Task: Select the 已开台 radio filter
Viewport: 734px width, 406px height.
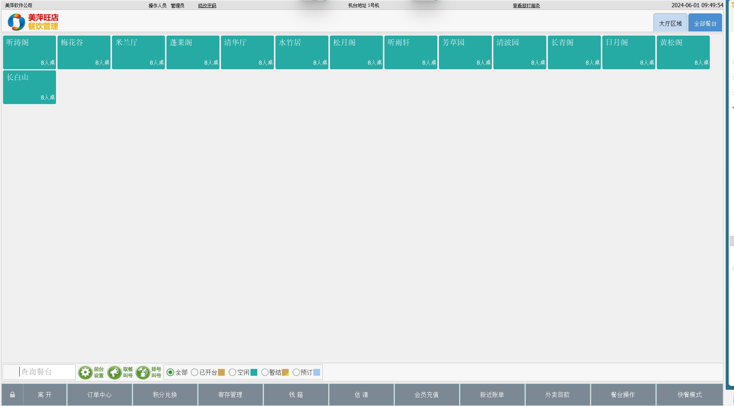Action: [x=194, y=372]
